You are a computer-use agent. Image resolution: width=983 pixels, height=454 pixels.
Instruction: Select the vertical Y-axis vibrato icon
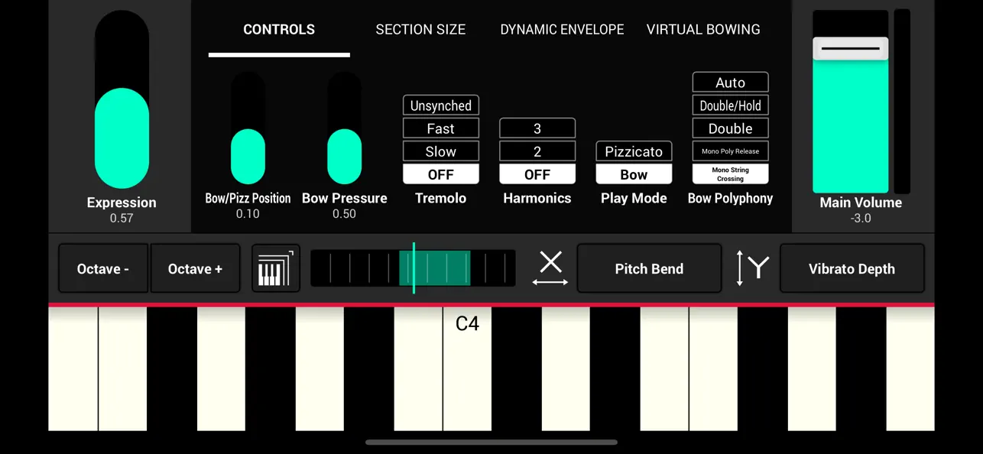(x=751, y=268)
